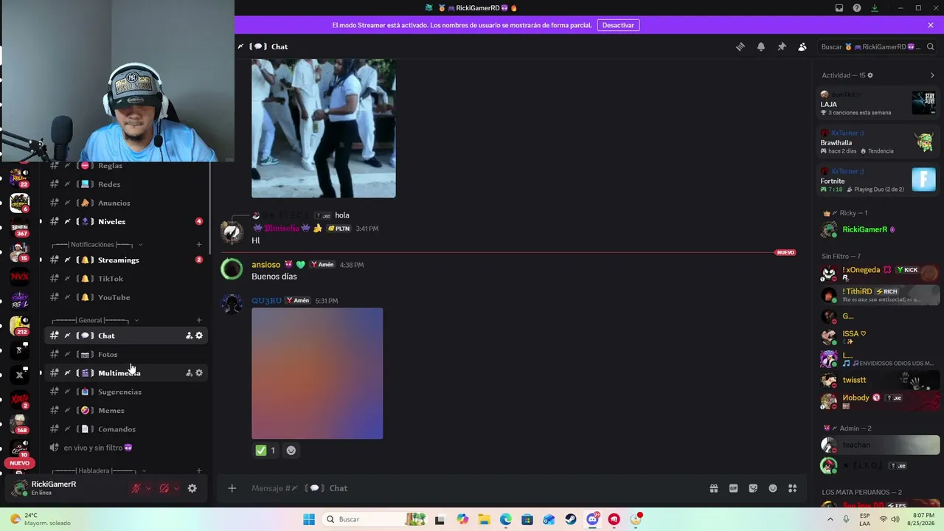Open Microsoft Store from the taskbar
Viewport: 944px width, 531px height.
click(x=527, y=519)
